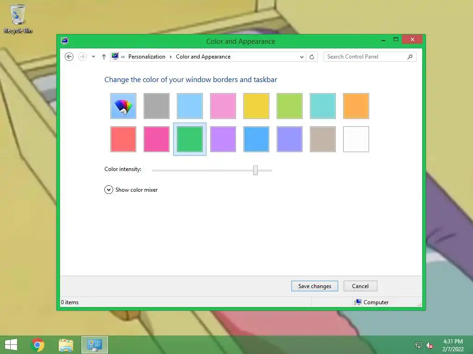Pick the lavender blue color swatch
The image size is (473, 354).
[289, 139]
